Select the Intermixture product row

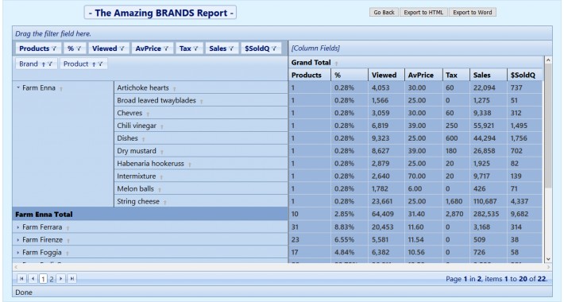click(x=201, y=176)
